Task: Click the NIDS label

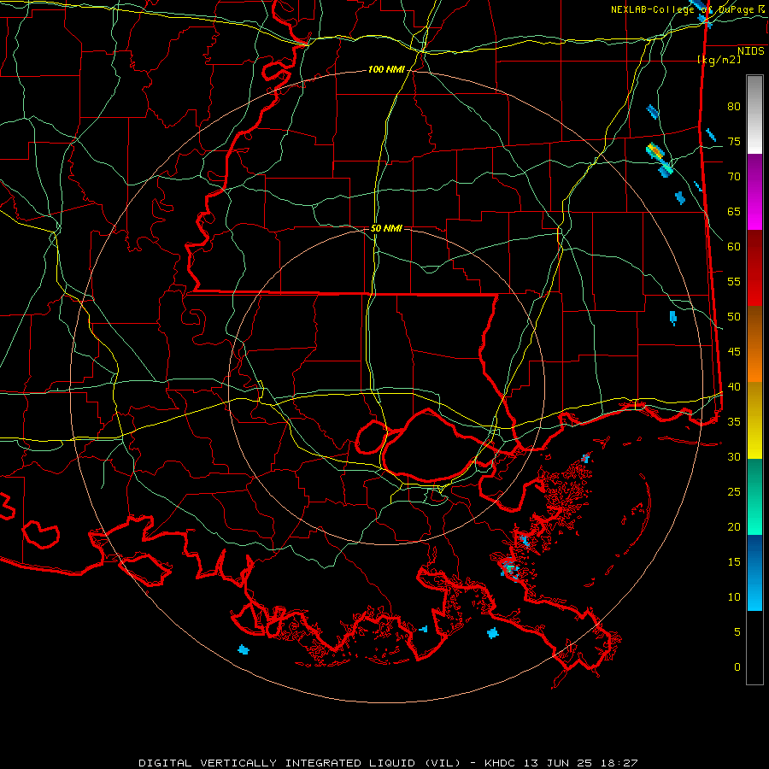Action: tap(751, 50)
